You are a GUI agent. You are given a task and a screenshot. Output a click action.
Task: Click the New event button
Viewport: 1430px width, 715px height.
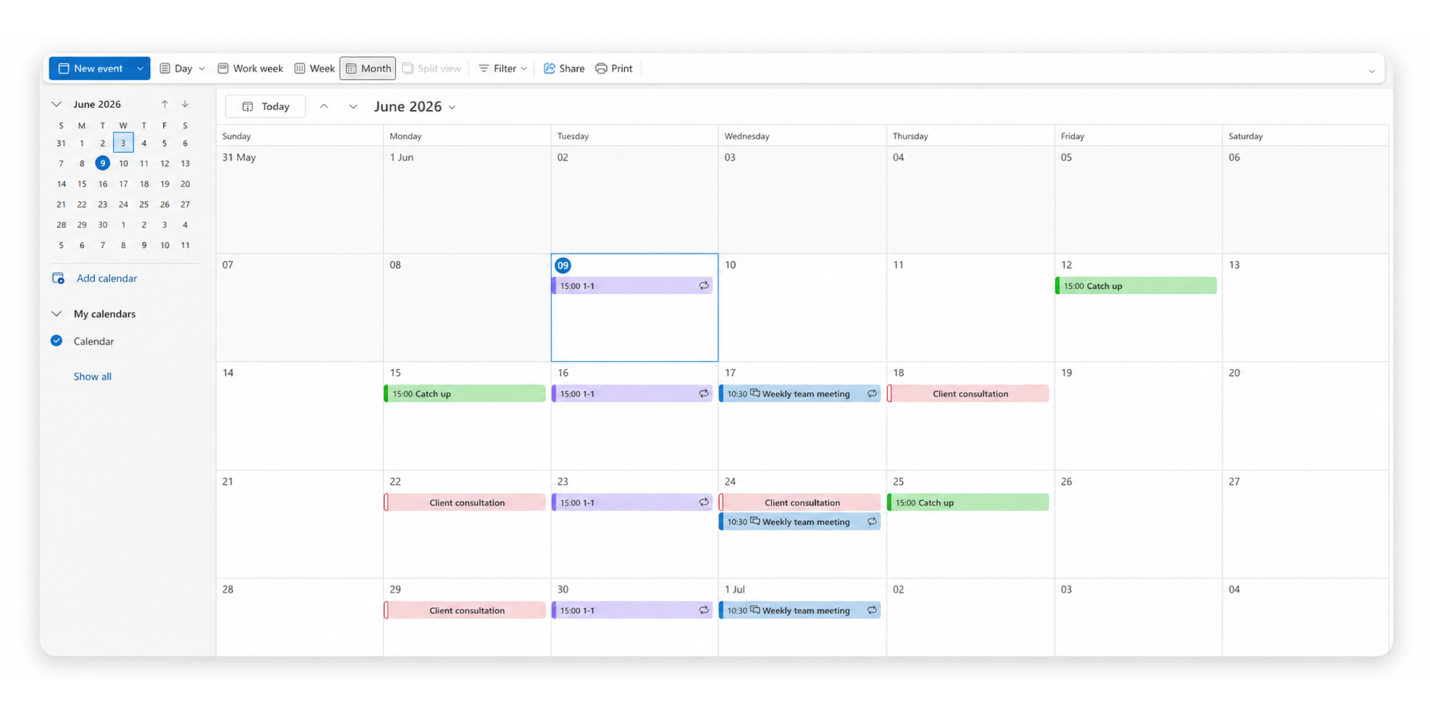pyautogui.click(x=90, y=69)
